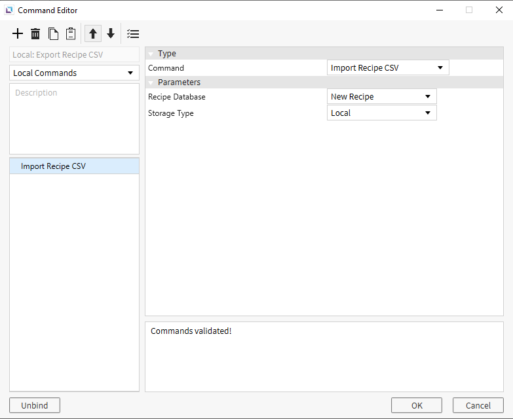This screenshot has height=419, width=513.
Task: Delete the selected command with the trash icon
Action: pyautogui.click(x=35, y=33)
